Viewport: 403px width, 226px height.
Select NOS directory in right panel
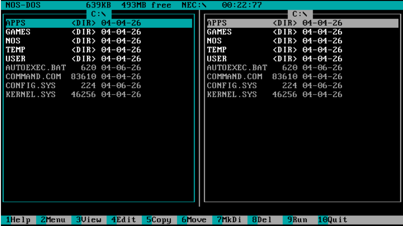303,41
